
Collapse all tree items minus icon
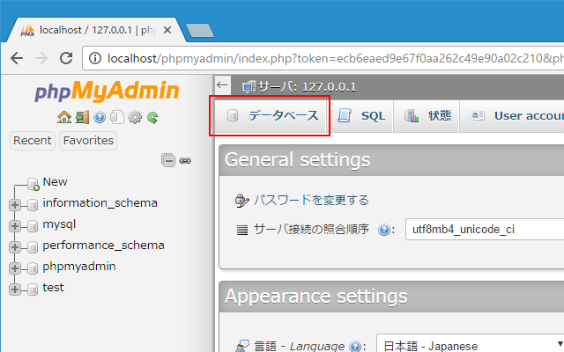[168, 160]
